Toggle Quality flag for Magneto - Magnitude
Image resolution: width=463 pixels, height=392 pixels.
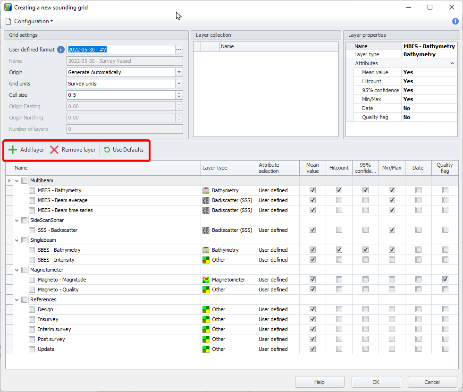445,280
